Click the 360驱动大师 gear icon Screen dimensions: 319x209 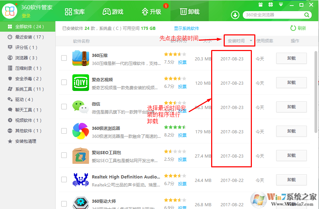81,203
